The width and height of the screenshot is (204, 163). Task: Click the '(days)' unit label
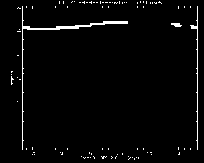point(133,158)
